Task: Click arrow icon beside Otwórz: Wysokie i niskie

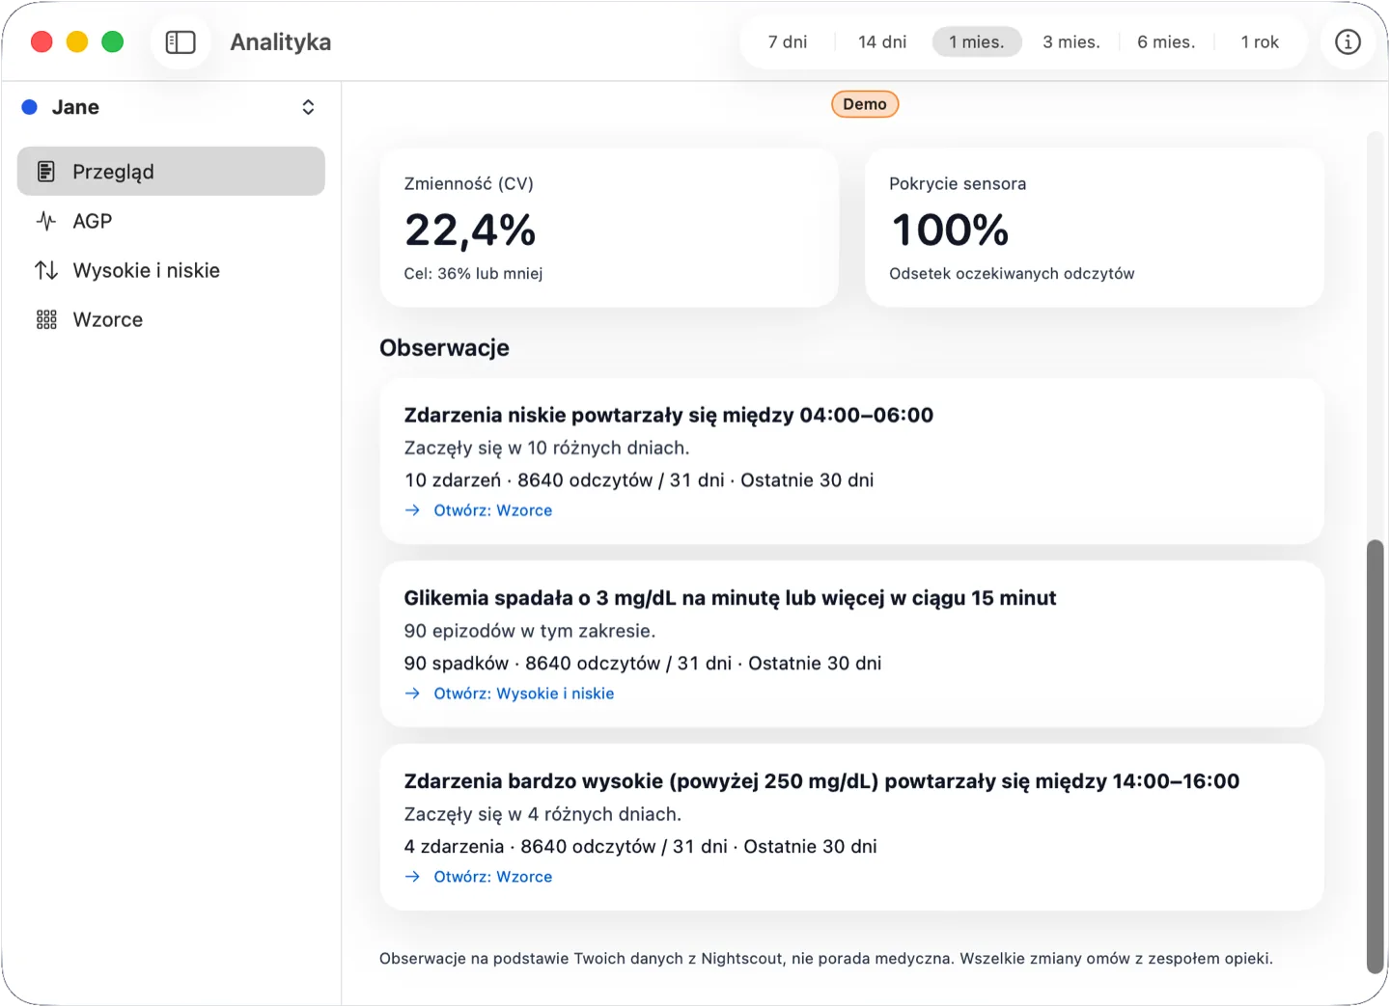Action: [412, 694]
